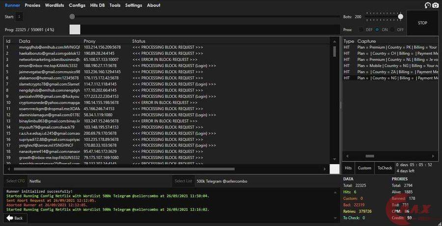
Task: Click the Start number input field
Action: coord(19,17)
